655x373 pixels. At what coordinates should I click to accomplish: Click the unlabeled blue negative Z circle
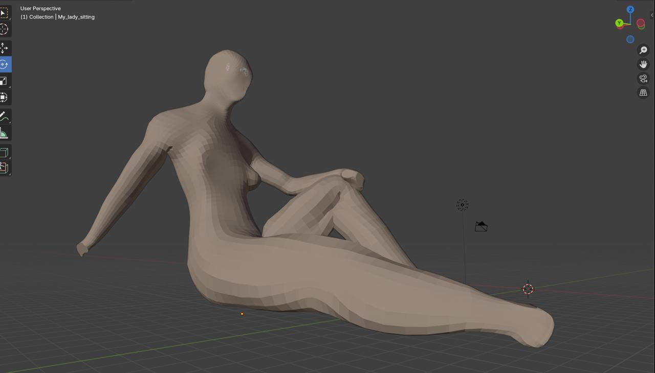coord(630,39)
